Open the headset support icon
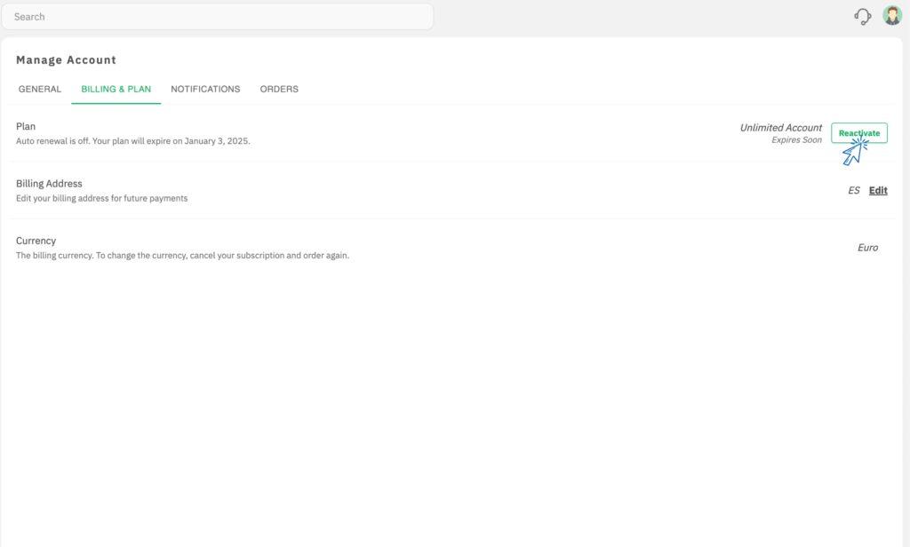The width and height of the screenshot is (910, 547). pyautogui.click(x=862, y=16)
